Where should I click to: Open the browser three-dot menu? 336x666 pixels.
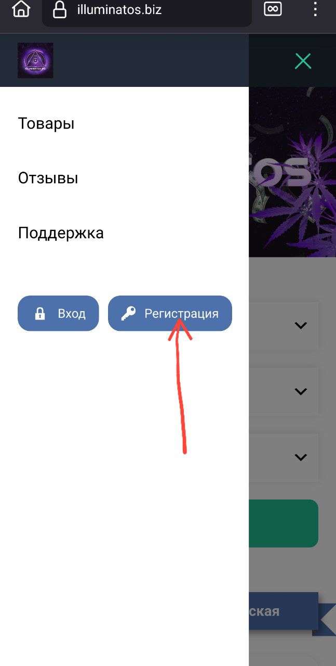tap(315, 9)
